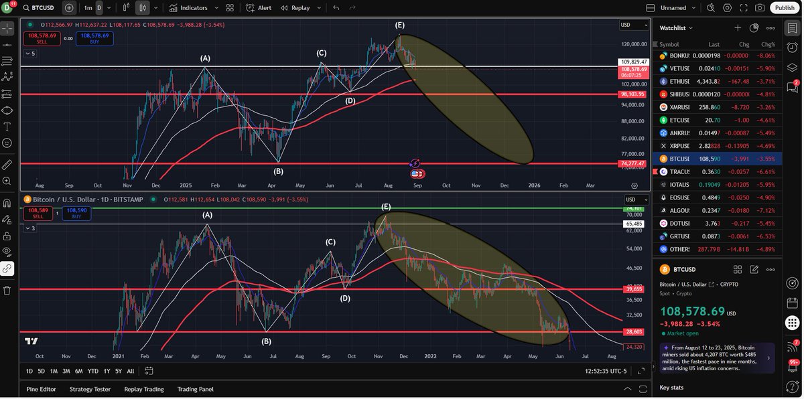This screenshot has width=804, height=399.
Task: Click the bar chart style icon
Action: [127, 8]
